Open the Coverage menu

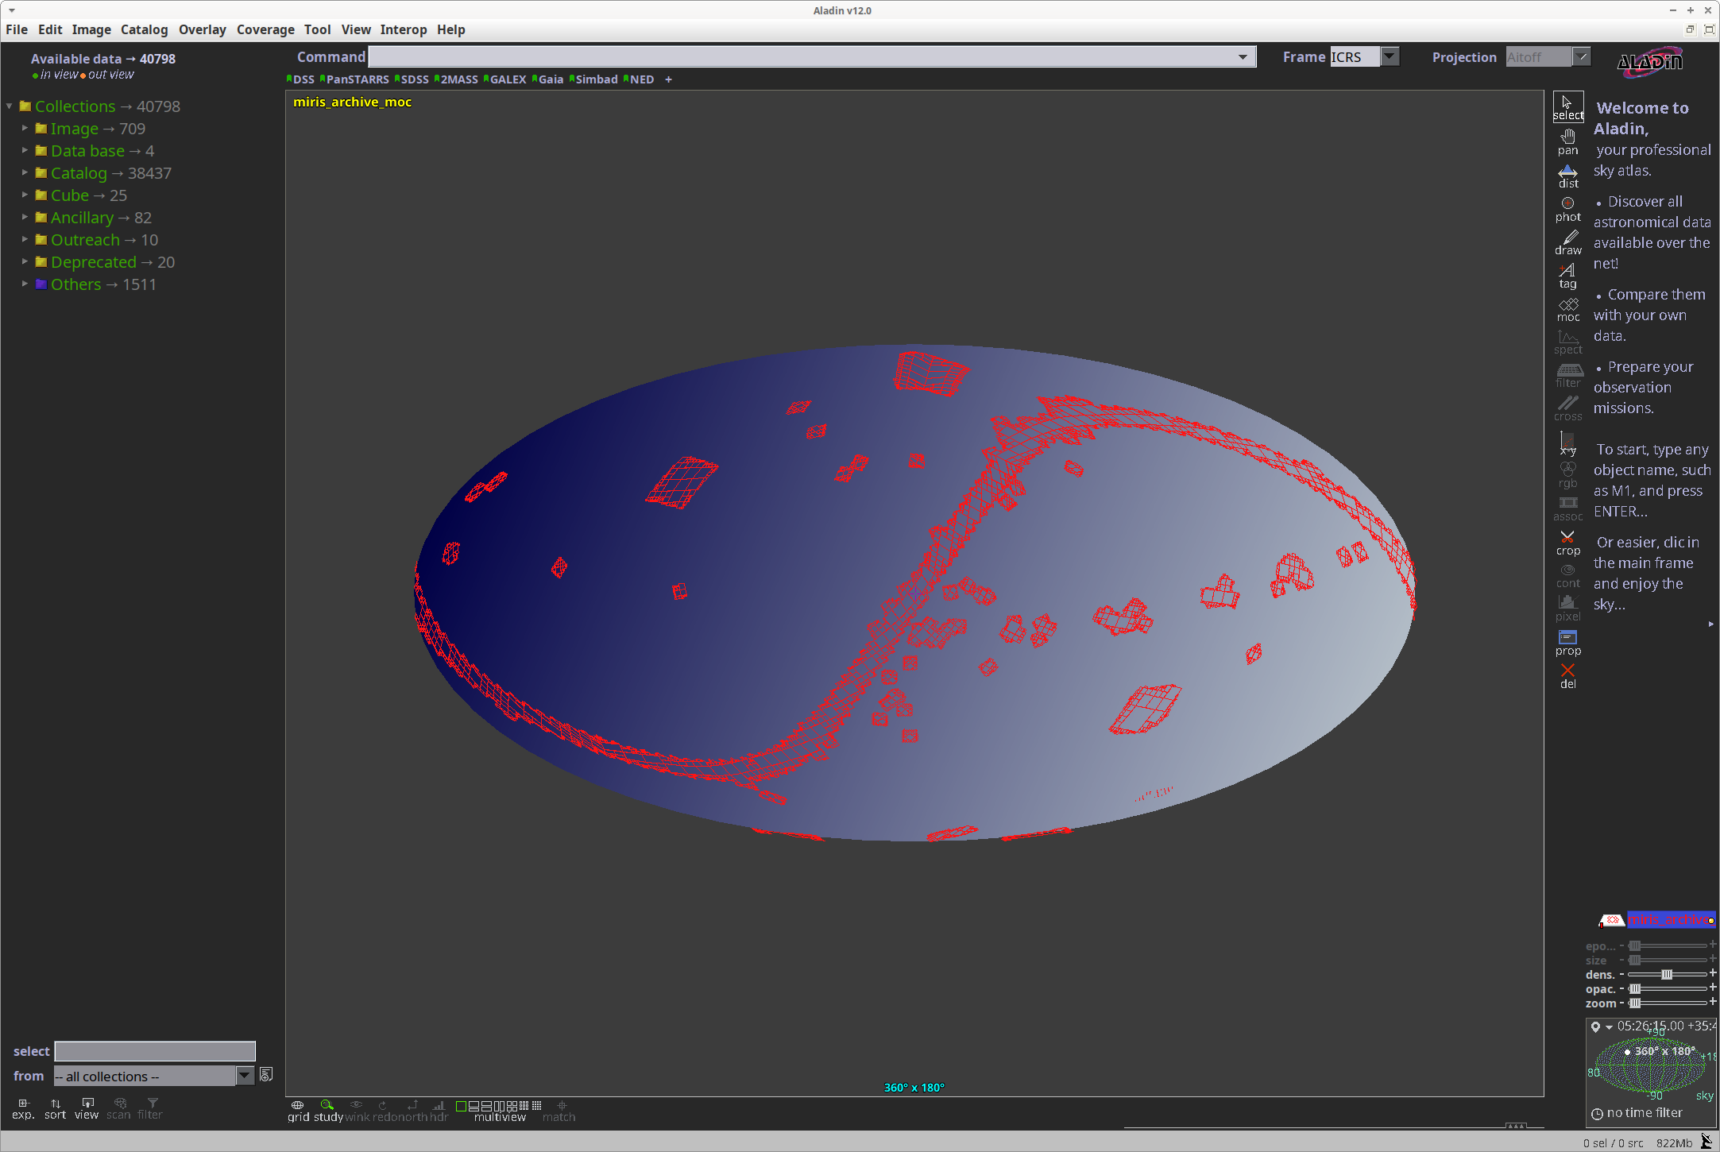265,29
